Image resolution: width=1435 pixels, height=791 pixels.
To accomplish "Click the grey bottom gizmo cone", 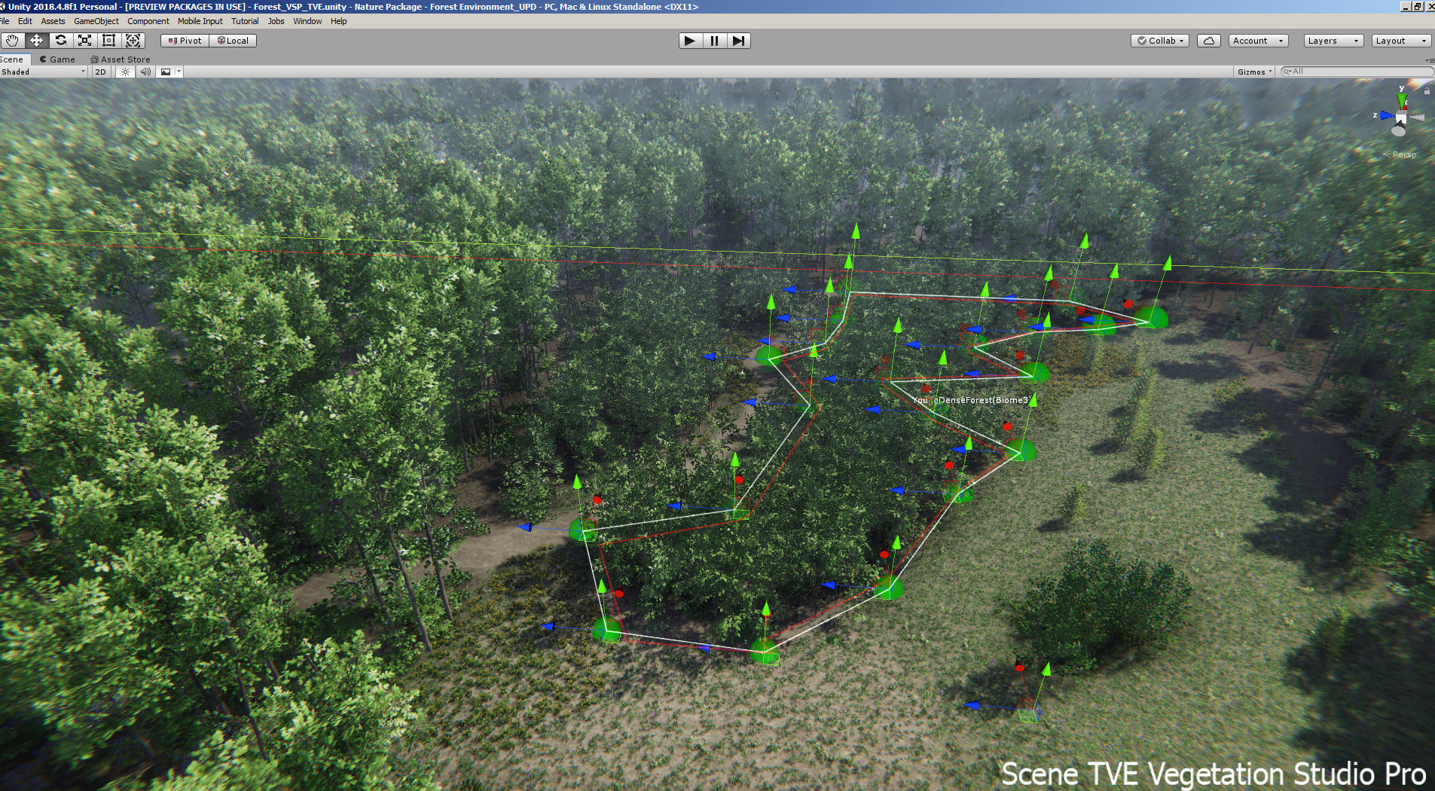I will [x=1399, y=131].
